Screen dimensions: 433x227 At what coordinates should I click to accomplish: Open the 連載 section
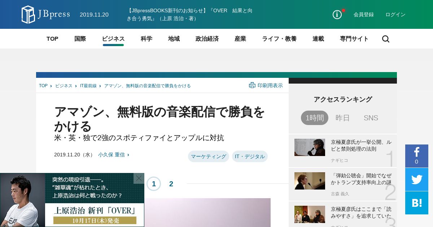[318, 39]
